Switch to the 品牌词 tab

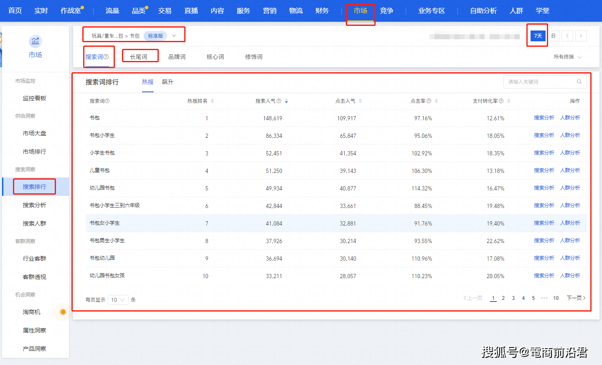(x=177, y=57)
